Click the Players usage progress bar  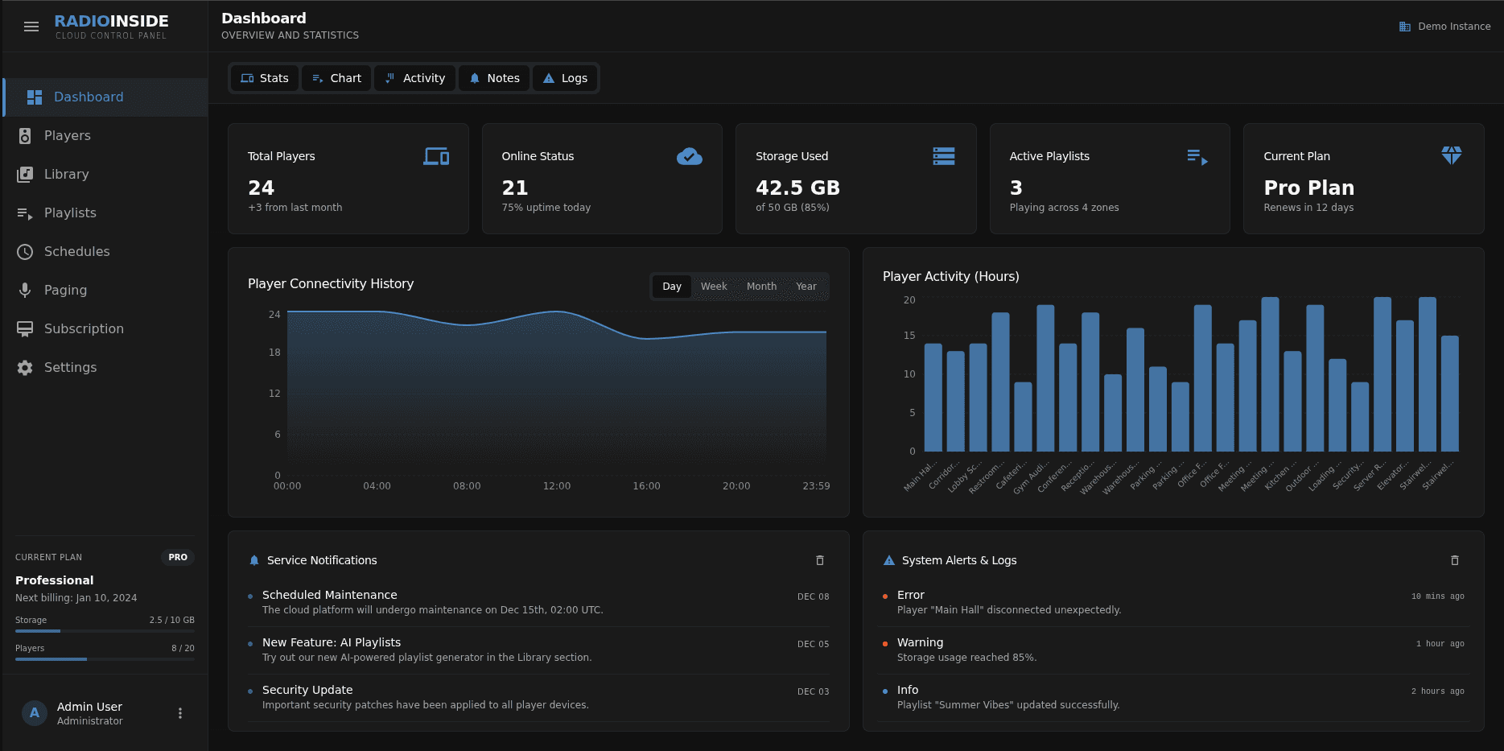click(104, 658)
